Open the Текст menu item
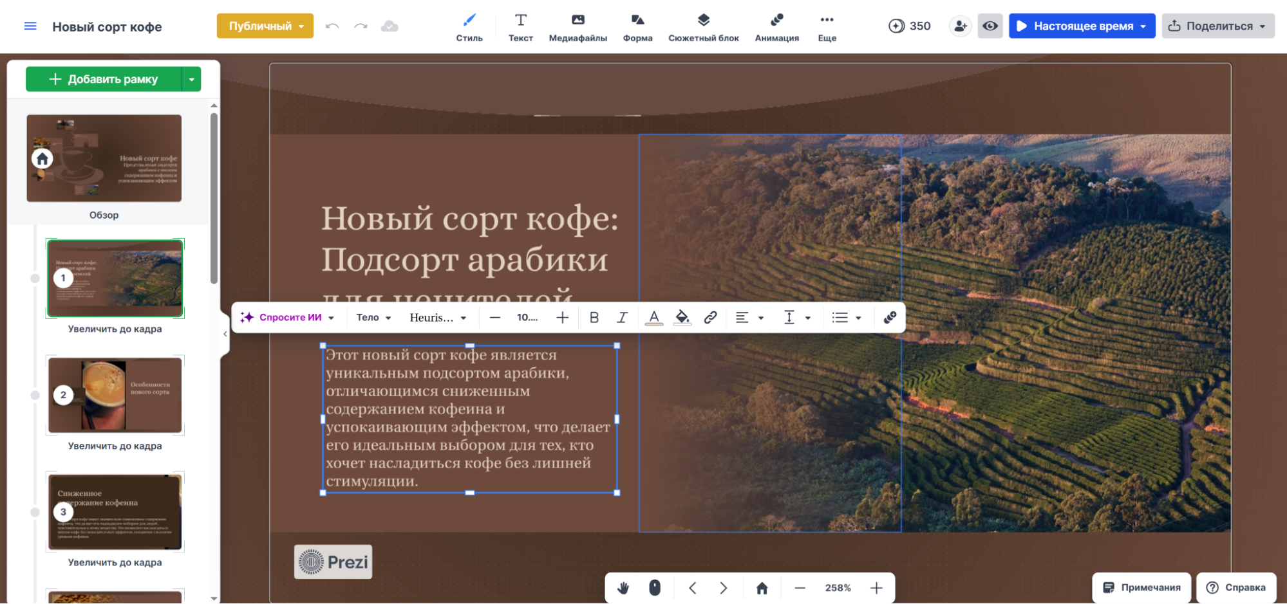 pos(520,28)
